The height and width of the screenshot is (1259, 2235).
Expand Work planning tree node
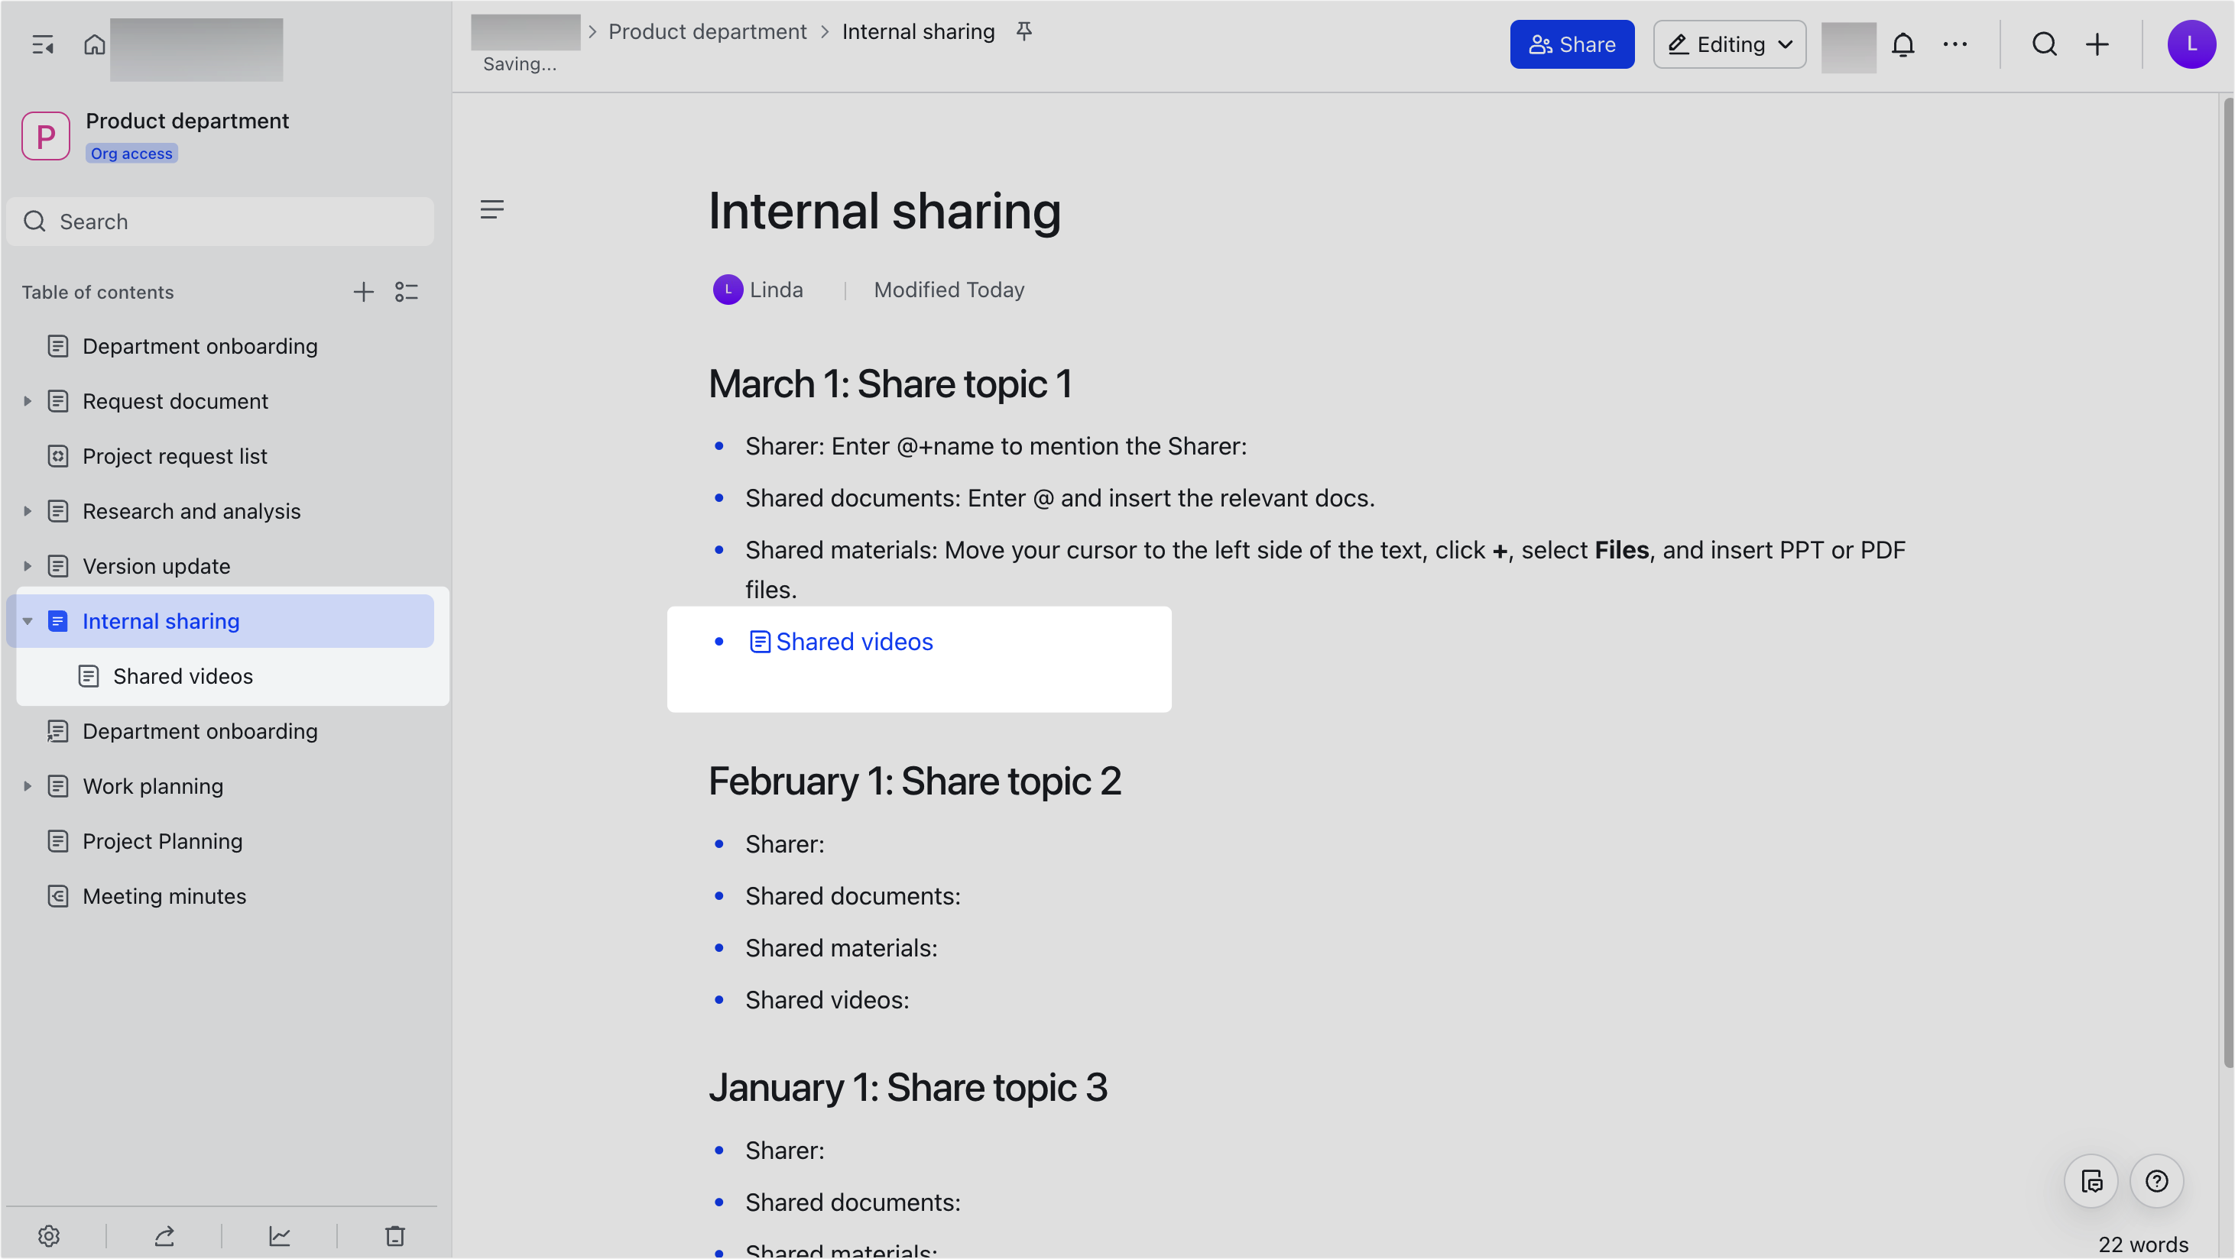coord(28,786)
